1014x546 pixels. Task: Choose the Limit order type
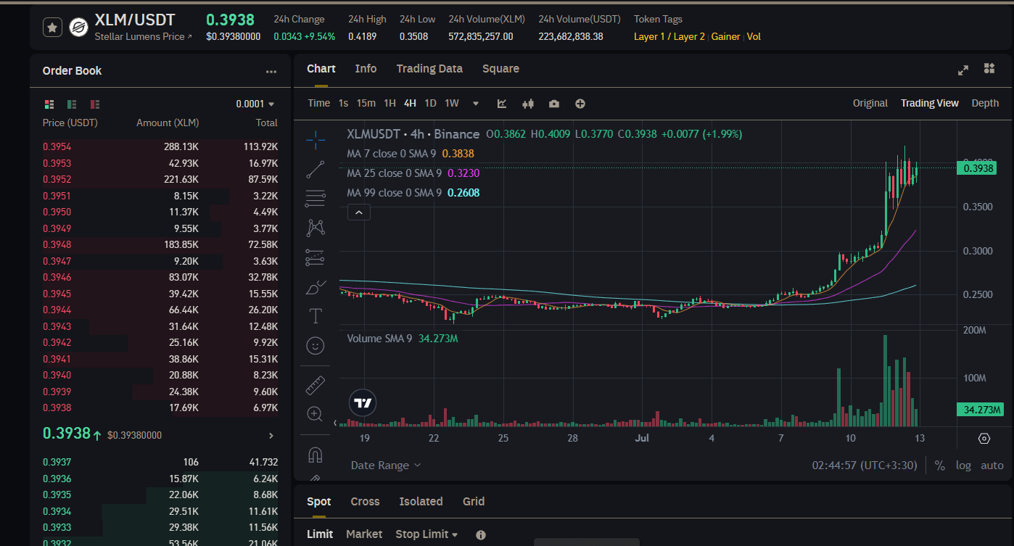pos(320,534)
